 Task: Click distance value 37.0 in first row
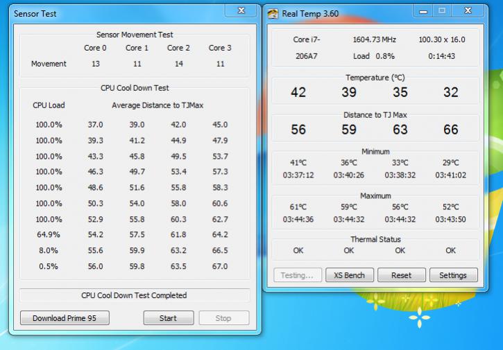point(96,125)
